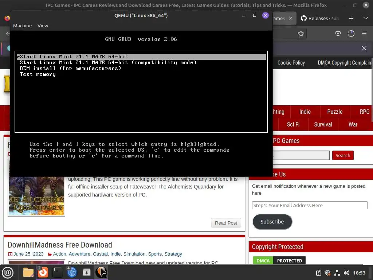Image resolution: width=373 pixels, height=280 pixels.
Task: Open the Action category link
Action: 59,254
